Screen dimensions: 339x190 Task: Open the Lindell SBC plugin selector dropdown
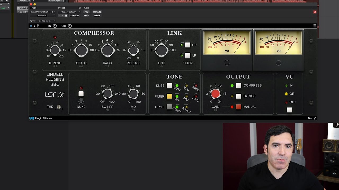tap(43, 16)
